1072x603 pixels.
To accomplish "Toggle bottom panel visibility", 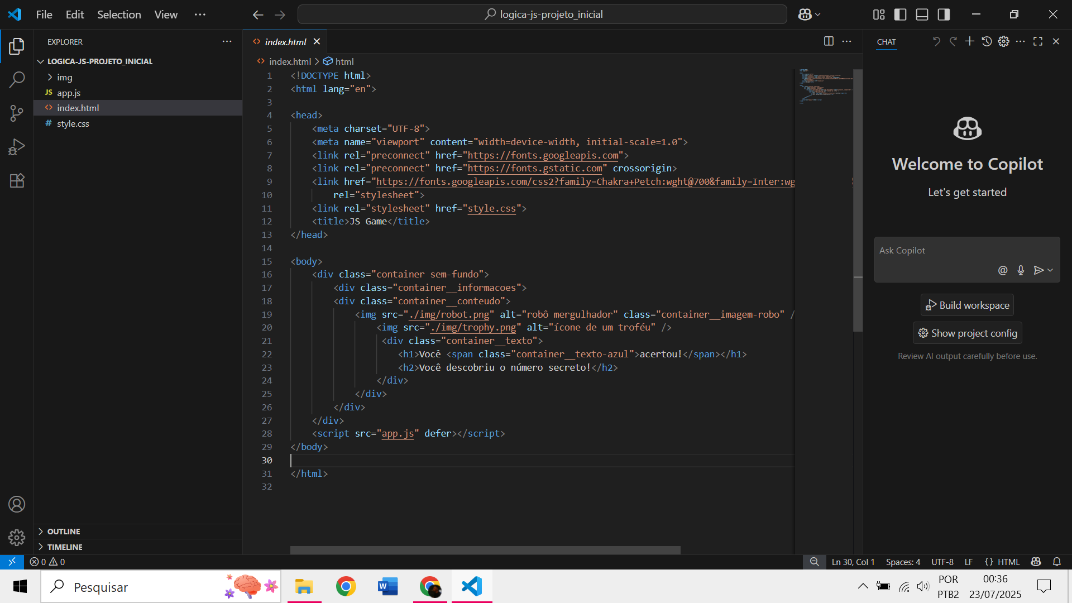I will click(922, 15).
